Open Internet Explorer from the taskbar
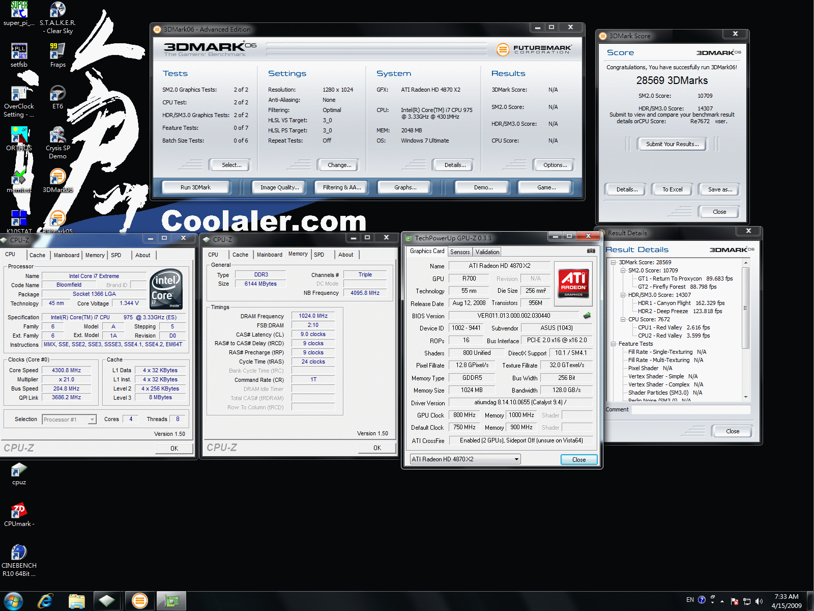The height and width of the screenshot is (611, 814). tap(45, 601)
